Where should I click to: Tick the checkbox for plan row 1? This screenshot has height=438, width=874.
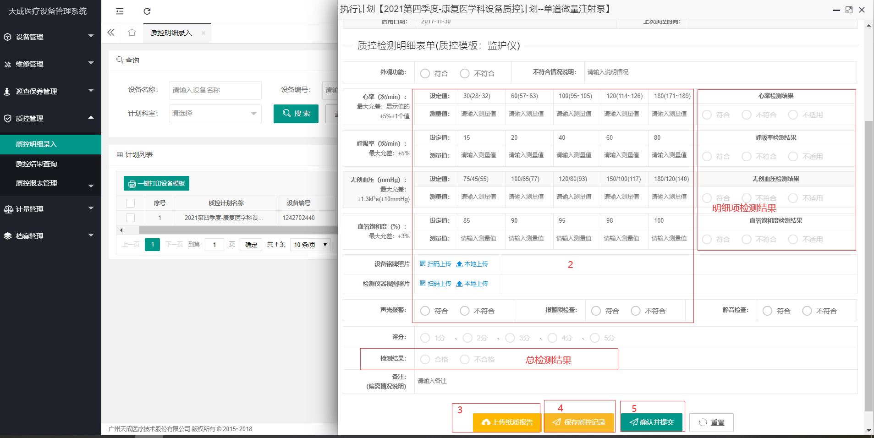click(131, 218)
